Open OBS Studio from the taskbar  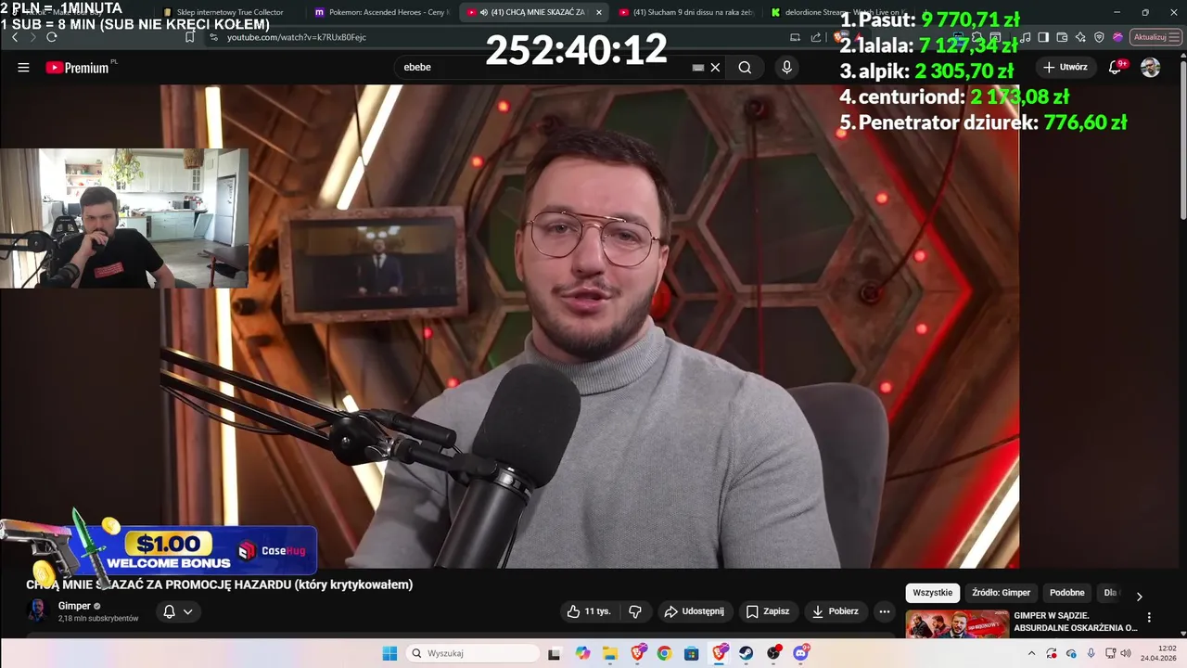pos(773,653)
